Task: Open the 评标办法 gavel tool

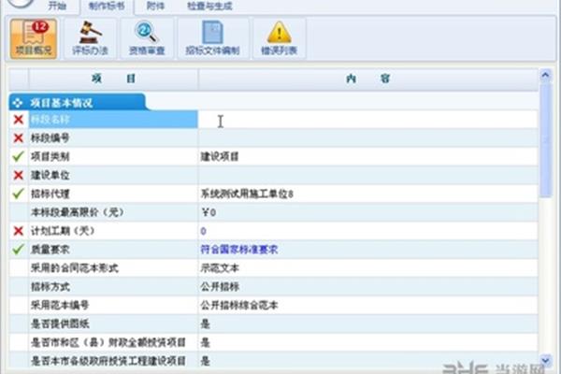Action: (90, 38)
